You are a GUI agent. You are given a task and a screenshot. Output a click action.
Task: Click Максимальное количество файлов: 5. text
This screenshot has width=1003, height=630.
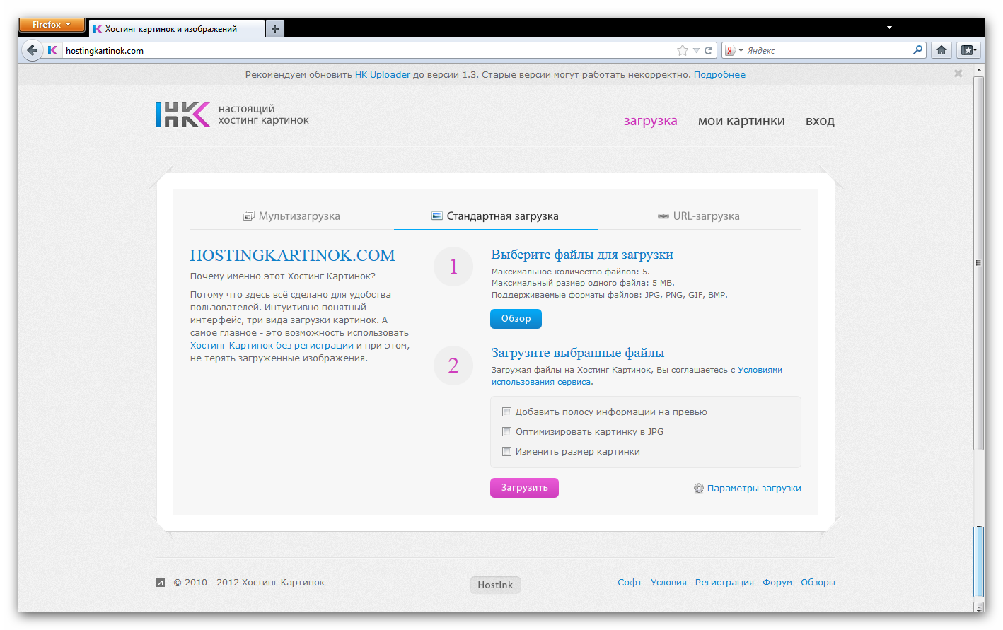coord(570,272)
